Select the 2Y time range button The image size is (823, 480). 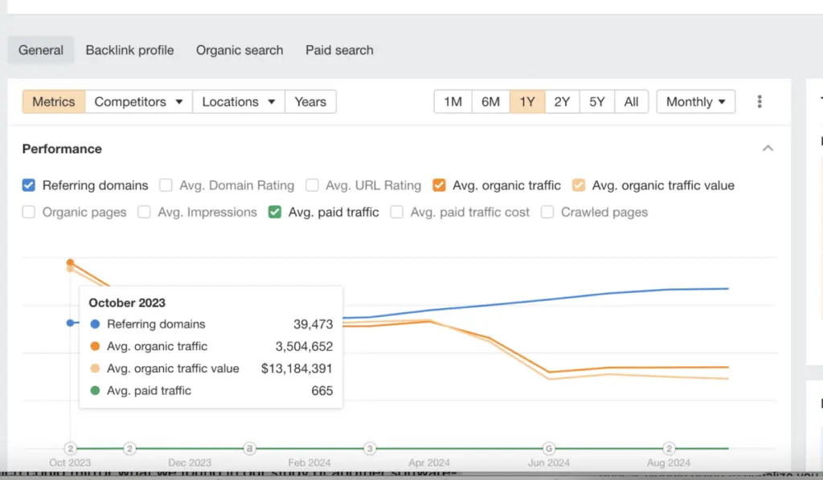561,102
